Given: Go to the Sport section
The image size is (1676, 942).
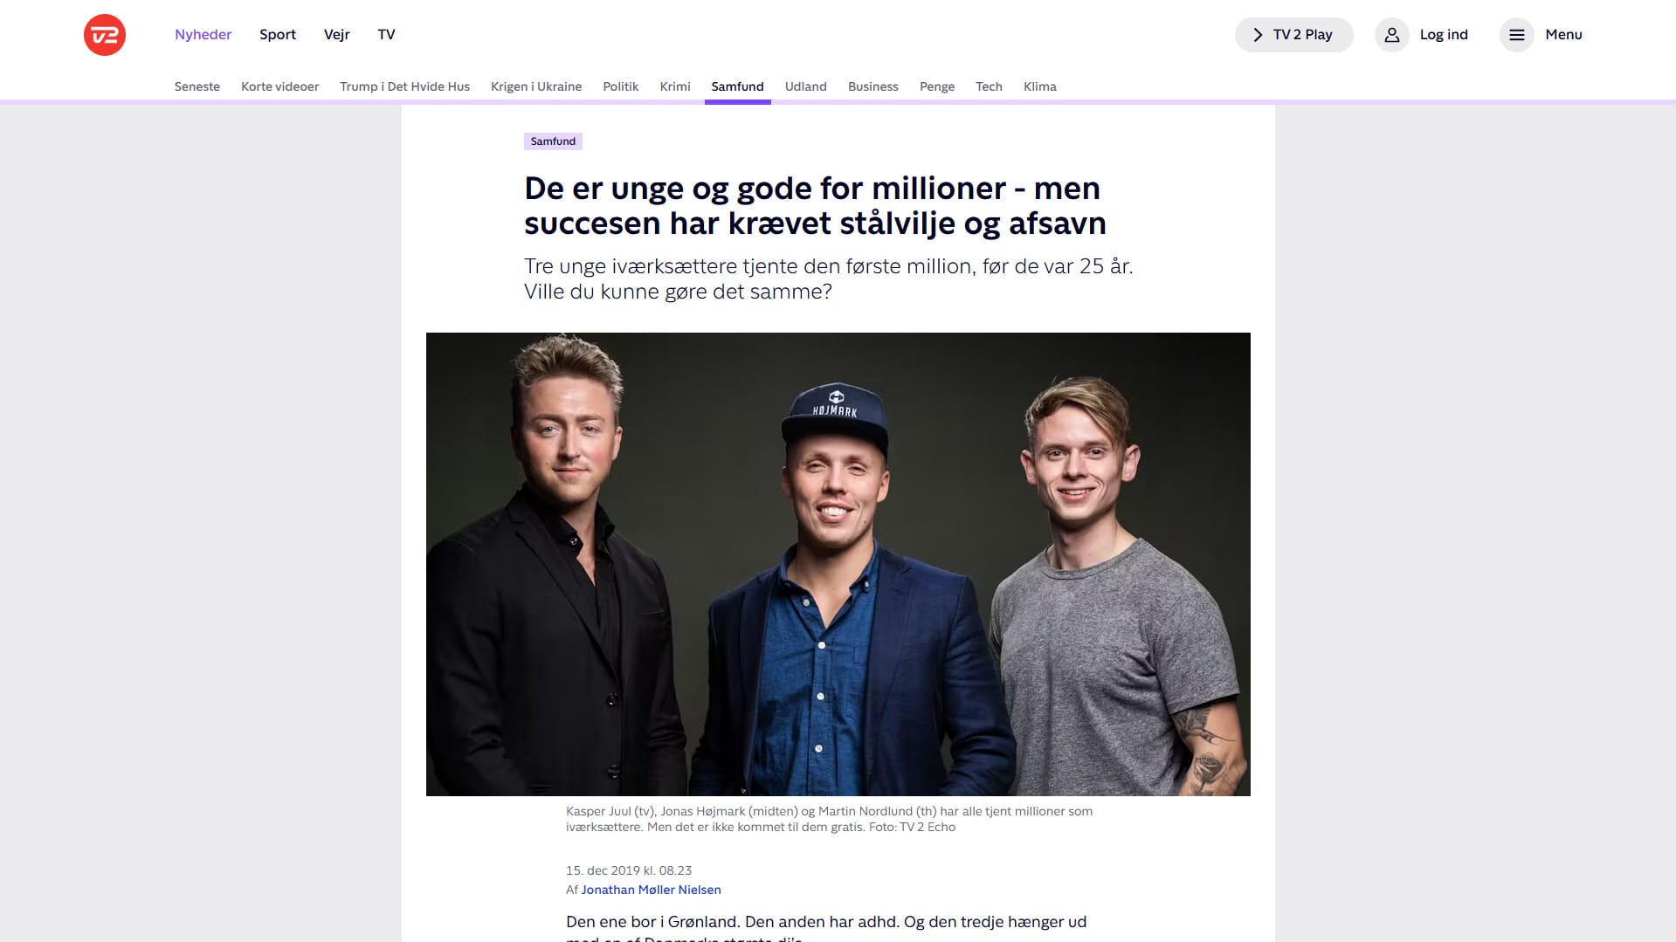Looking at the screenshot, I should pyautogui.click(x=278, y=35).
